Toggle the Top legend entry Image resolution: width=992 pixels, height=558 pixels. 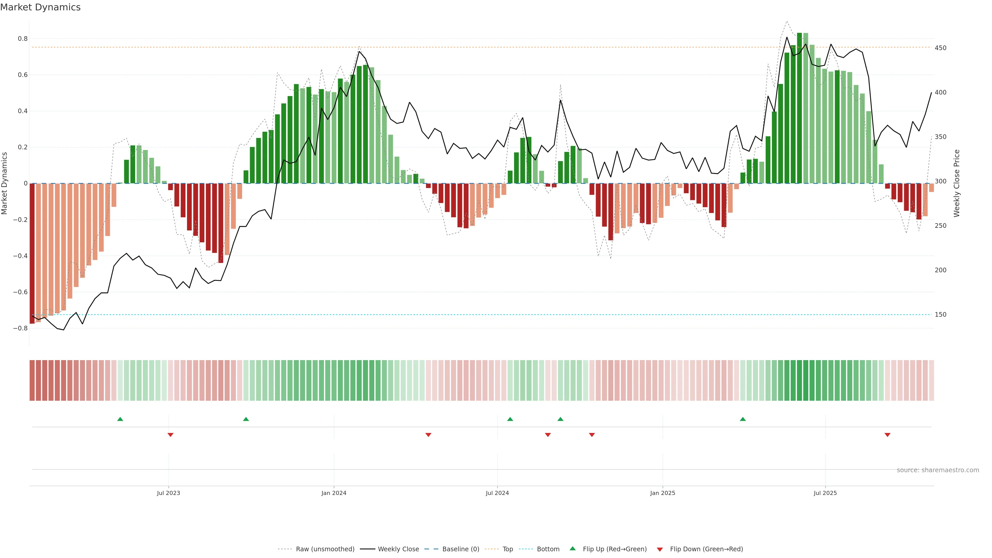(508, 549)
